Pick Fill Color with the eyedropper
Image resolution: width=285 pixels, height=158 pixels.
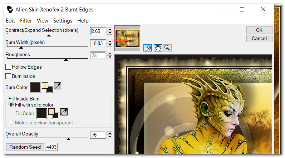click(x=64, y=112)
